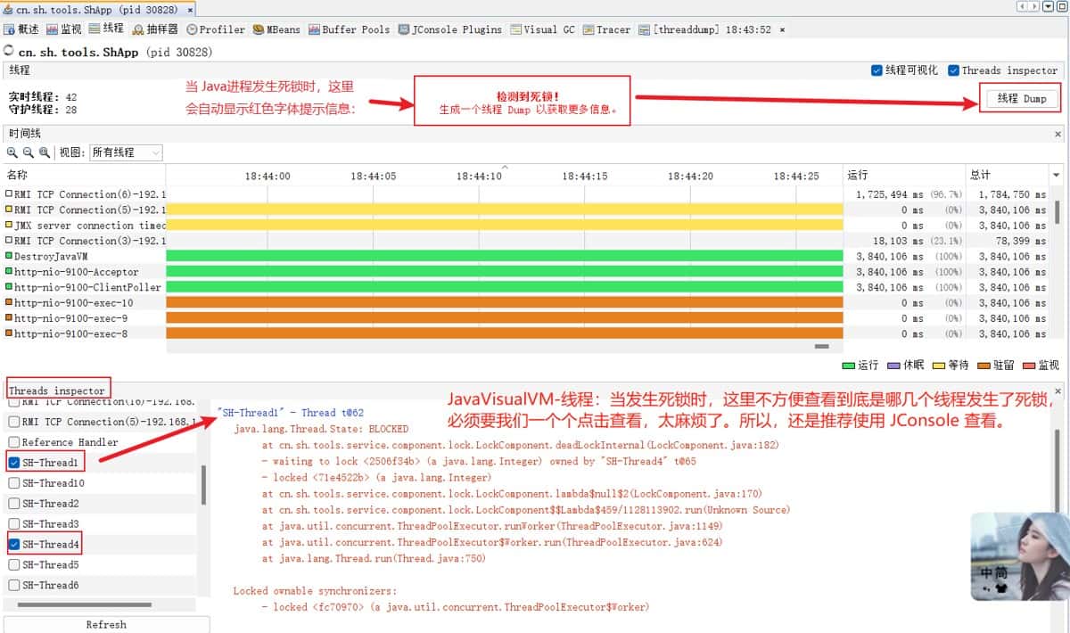Select RMI TCP Connection(3) timeline row
This screenshot has width=1070, height=633.
[526, 241]
